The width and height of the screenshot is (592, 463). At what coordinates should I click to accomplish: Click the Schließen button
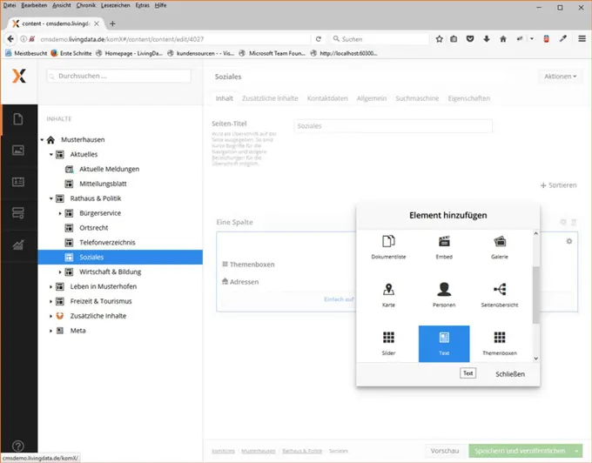click(x=510, y=374)
